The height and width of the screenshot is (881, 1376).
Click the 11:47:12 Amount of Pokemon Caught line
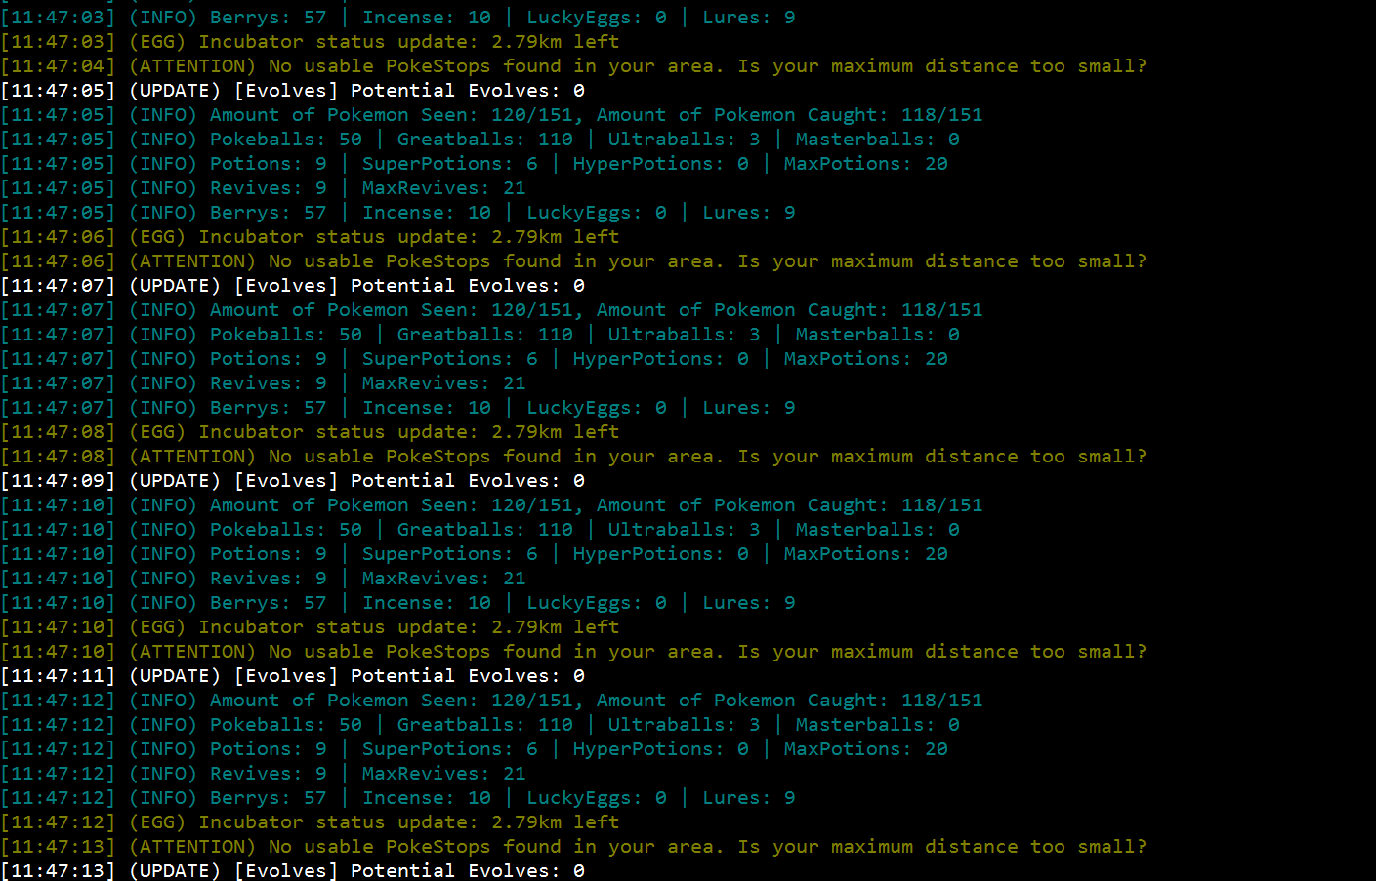click(491, 701)
